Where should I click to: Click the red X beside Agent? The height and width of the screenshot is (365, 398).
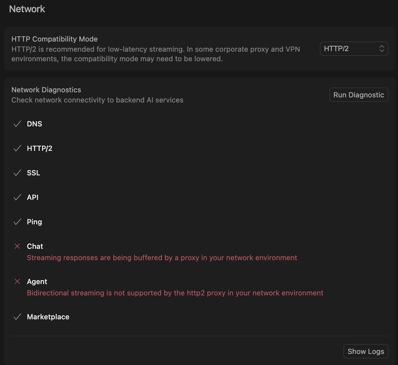17,281
